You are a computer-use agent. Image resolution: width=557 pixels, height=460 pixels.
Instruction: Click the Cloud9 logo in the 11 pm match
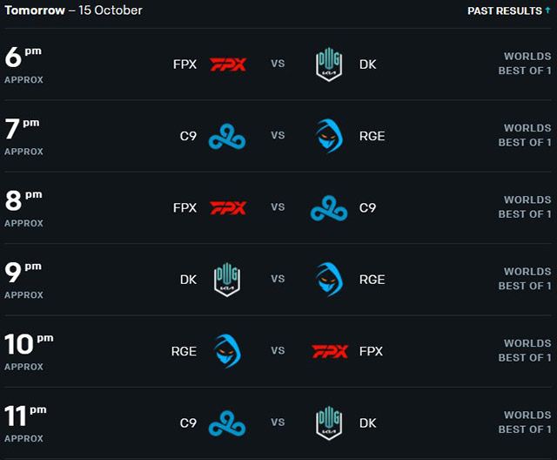pyautogui.click(x=227, y=423)
